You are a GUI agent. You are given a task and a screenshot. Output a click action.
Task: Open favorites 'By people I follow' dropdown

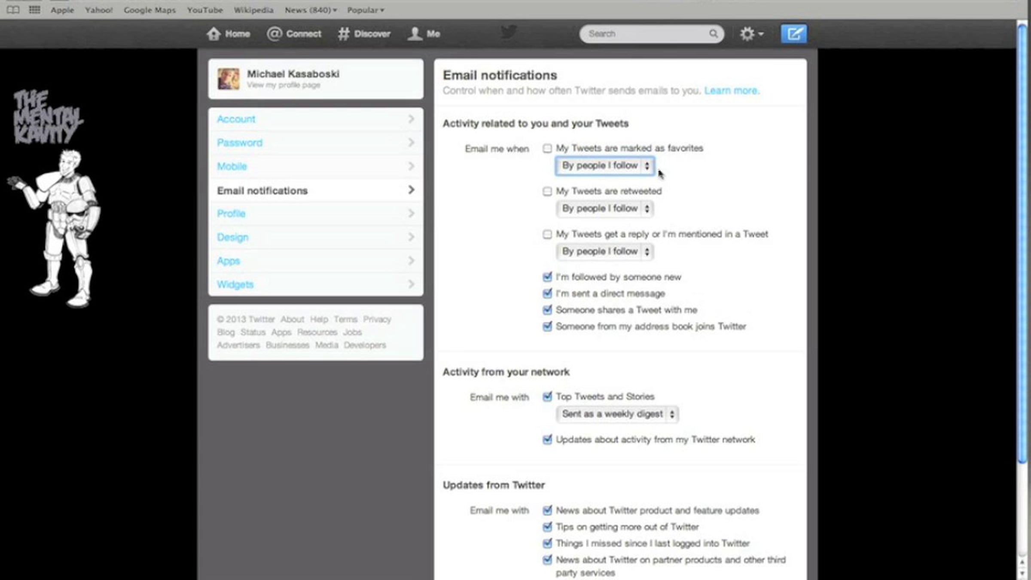coord(604,166)
